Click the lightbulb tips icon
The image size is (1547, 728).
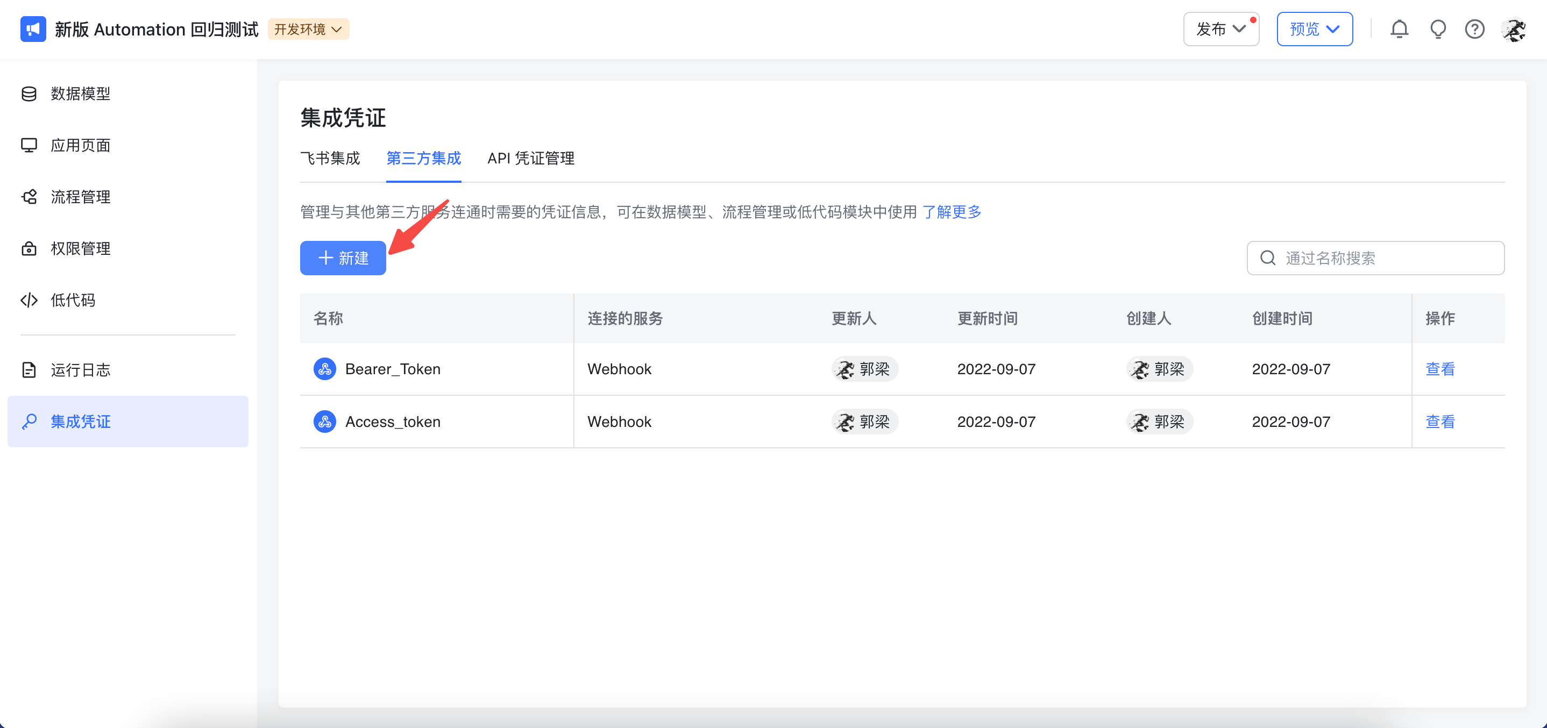tap(1438, 29)
